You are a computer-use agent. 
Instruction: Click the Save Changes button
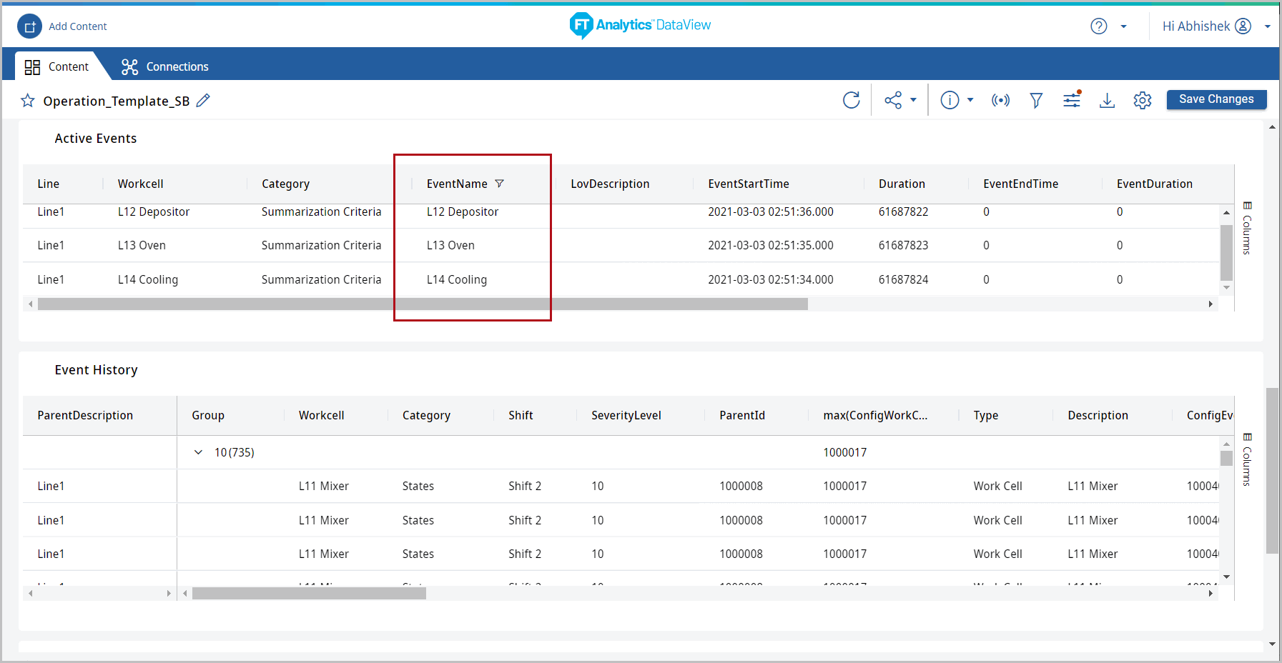point(1216,99)
